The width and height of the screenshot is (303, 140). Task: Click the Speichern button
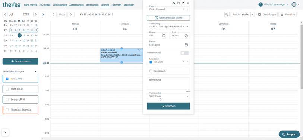tap(168, 106)
